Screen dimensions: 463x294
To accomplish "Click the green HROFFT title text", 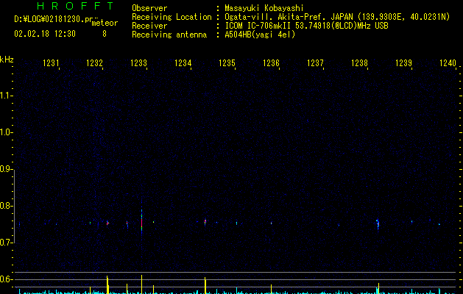I will 75,6.
